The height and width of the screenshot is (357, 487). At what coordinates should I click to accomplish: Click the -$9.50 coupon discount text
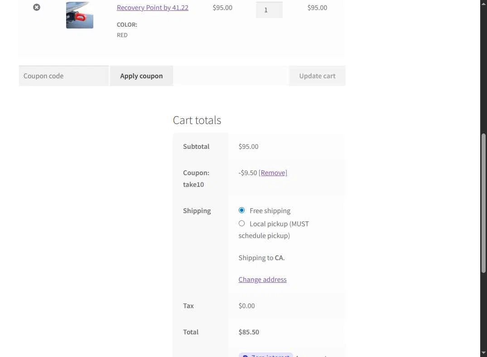(248, 173)
